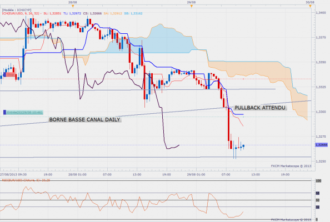This screenshot has height=222, width=330.
Task: Select the BORNE BASSE CANAL DAILY annotation
Action: [x=84, y=120]
